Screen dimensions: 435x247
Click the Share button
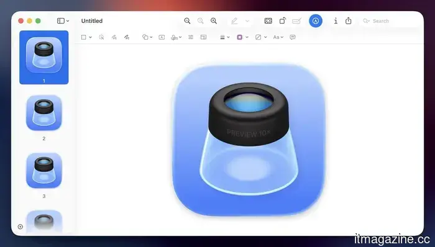(x=349, y=20)
